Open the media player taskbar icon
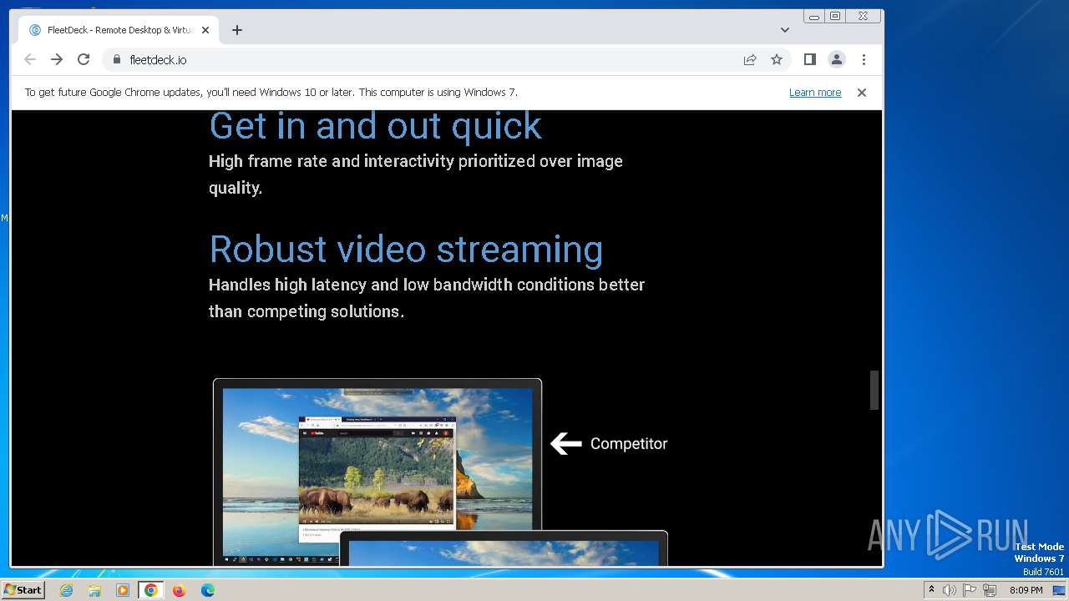Image resolution: width=1069 pixels, height=601 pixels. [x=123, y=590]
